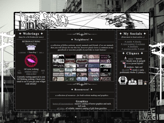Click the 'OCverse webring' label
This screenshot has width=164, height=123.
tap(31, 69)
